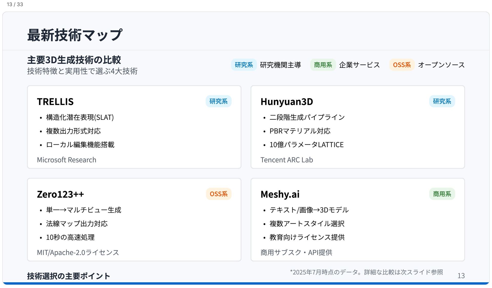This screenshot has height=288, width=492.
Task: Click the bullet テキスト/画像→3Dモデル
Action: (x=309, y=210)
